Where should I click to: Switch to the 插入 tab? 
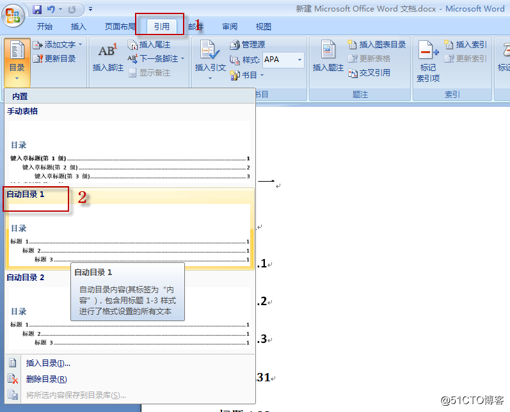pos(78,27)
